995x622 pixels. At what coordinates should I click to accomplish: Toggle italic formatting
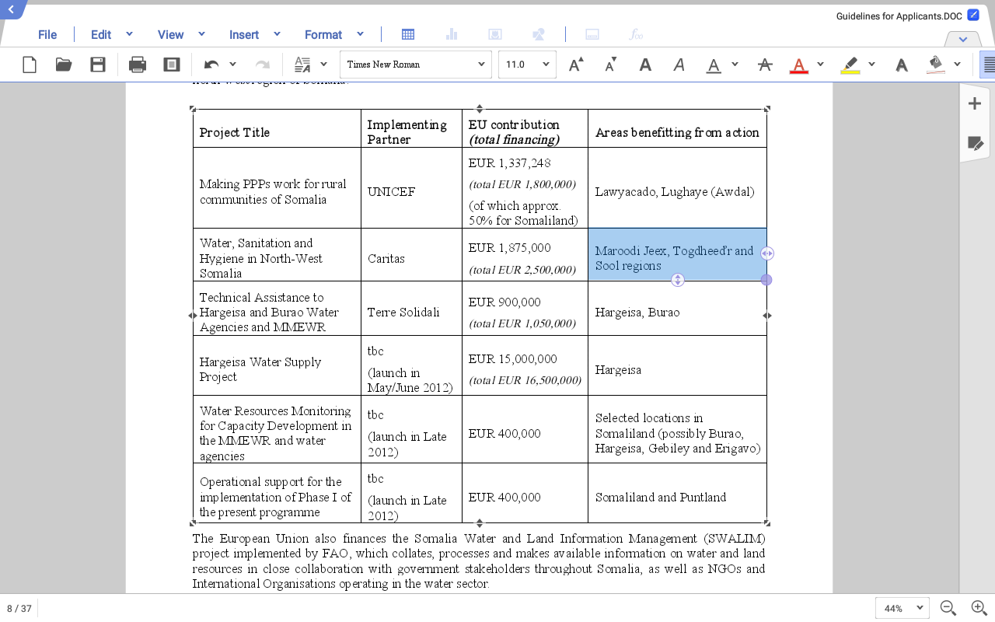[679, 65]
